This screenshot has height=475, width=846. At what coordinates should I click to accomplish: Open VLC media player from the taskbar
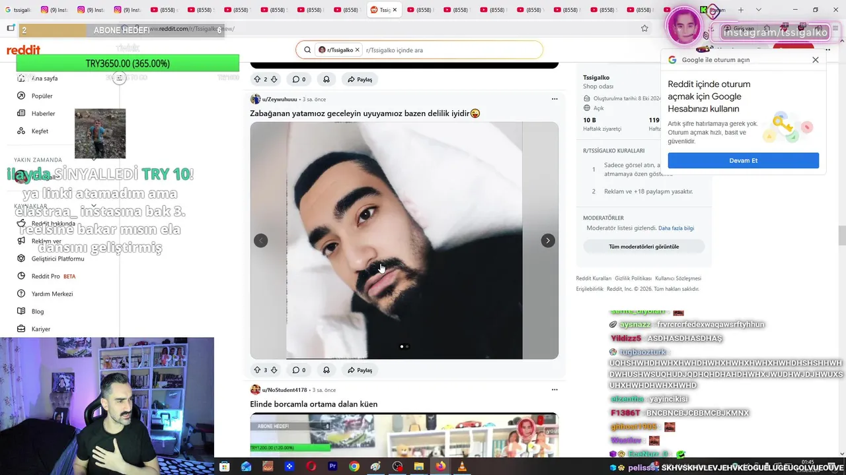(462, 466)
